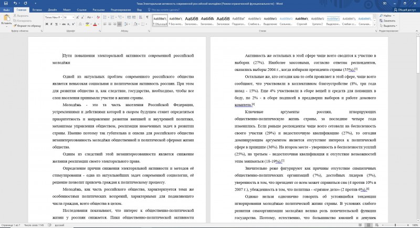Justify text alignment button
Image resolution: width=420 pixels, height=228 pixels.
[x=120, y=24]
